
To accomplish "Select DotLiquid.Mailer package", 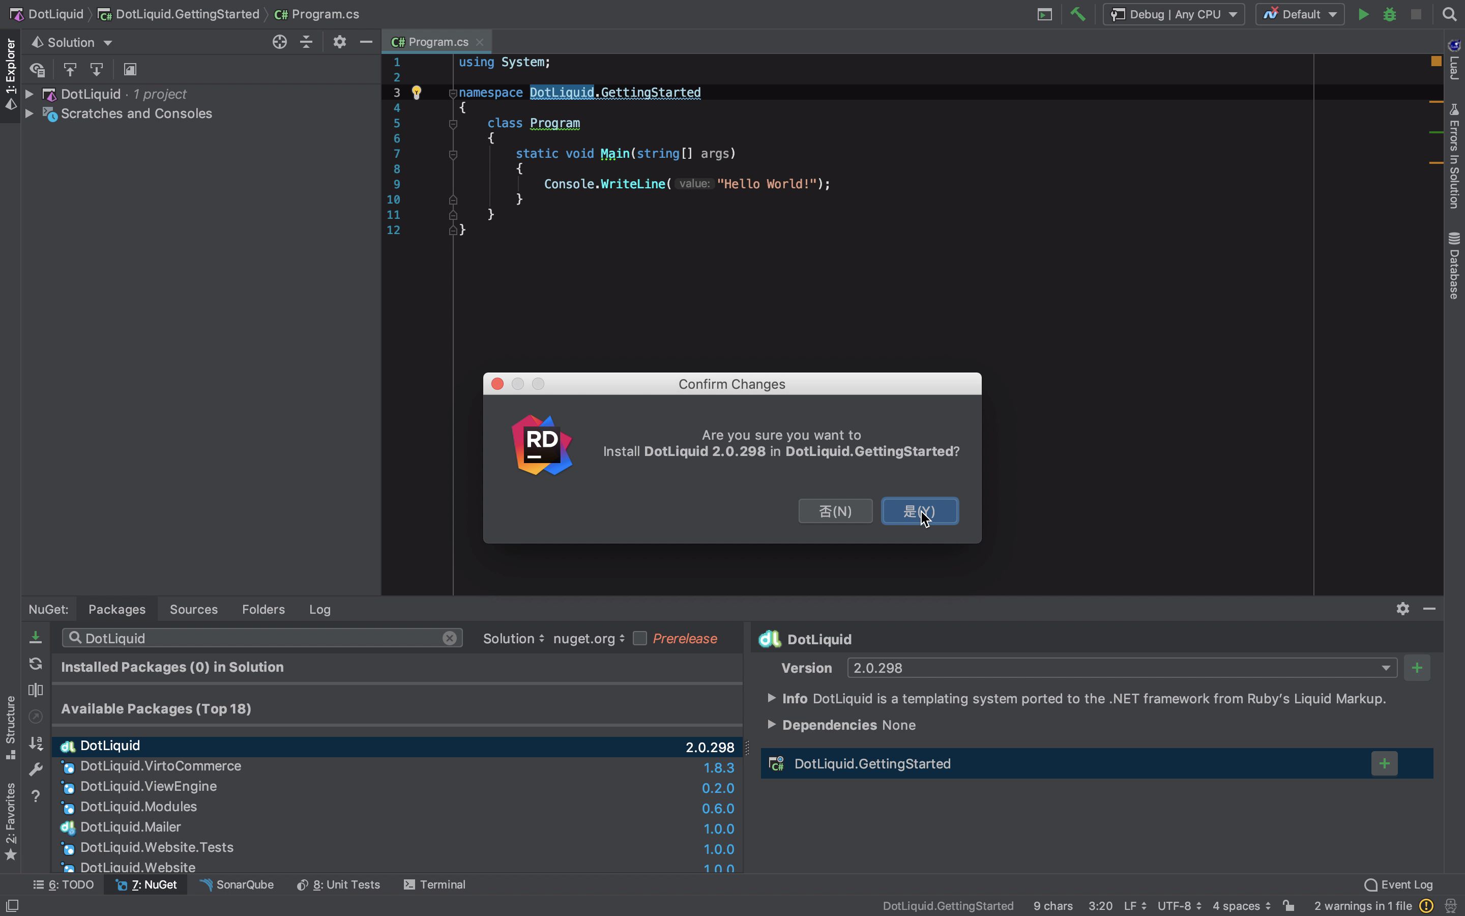I will click(397, 827).
